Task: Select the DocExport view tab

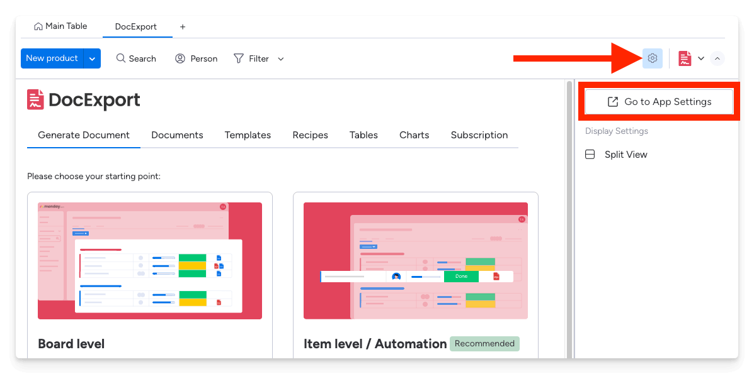Action: 136,27
